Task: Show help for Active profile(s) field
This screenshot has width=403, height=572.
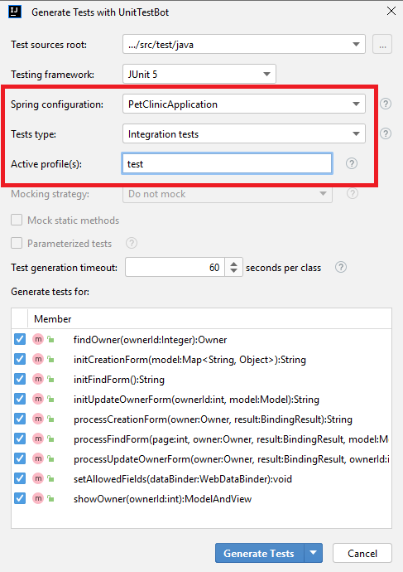Action: [352, 163]
